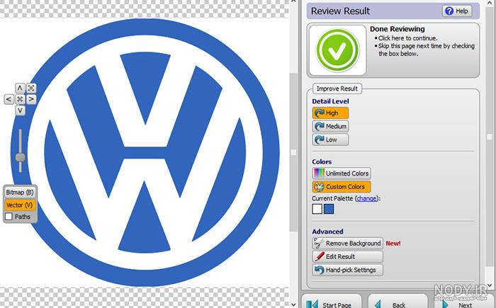The width and height of the screenshot is (496, 308).
Task: Click the change palette link
Action: (x=366, y=198)
